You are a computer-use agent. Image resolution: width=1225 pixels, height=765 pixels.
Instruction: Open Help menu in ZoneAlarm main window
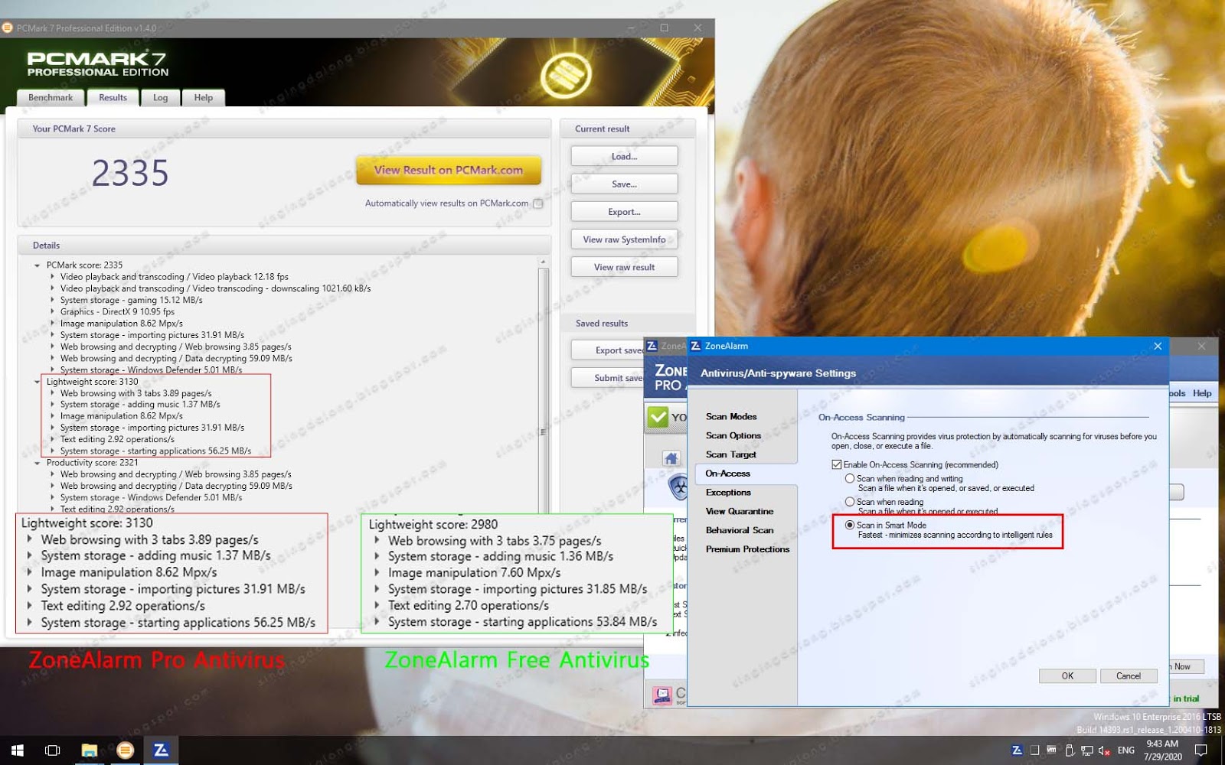click(1202, 393)
